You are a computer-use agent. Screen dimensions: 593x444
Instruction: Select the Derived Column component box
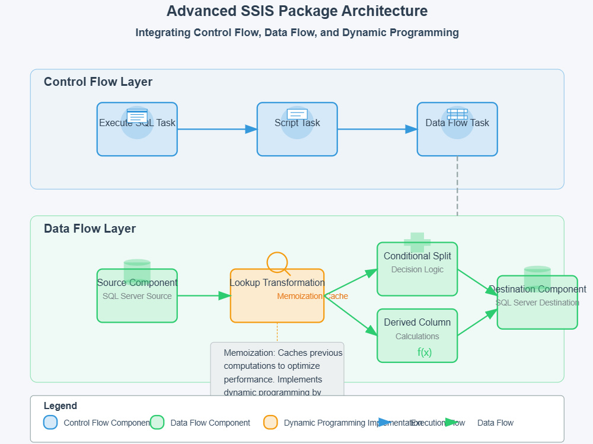(x=417, y=336)
